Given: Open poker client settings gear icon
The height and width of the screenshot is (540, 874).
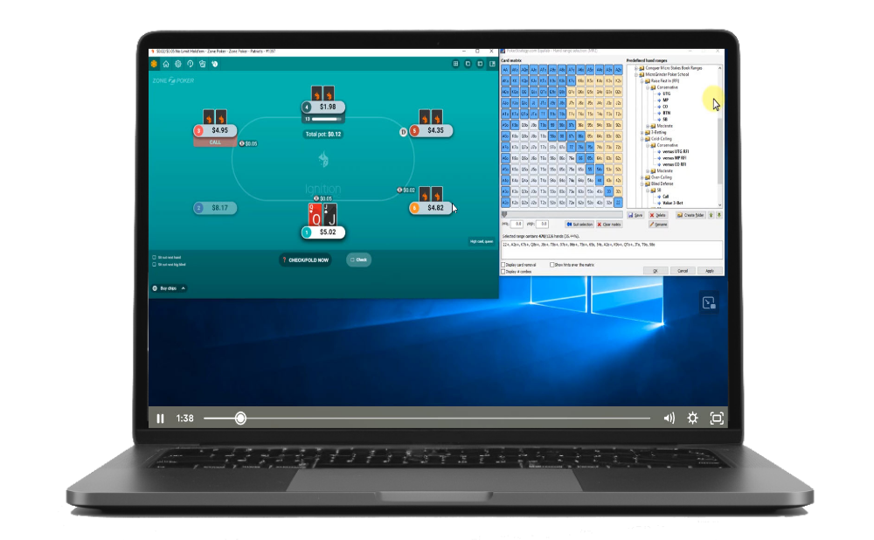Looking at the screenshot, I should coord(178,64).
